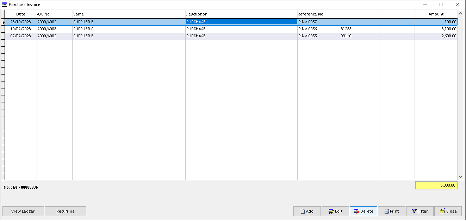The width and height of the screenshot is (466, 221).
Task: Select reference PINV-0056
Action: point(319,29)
